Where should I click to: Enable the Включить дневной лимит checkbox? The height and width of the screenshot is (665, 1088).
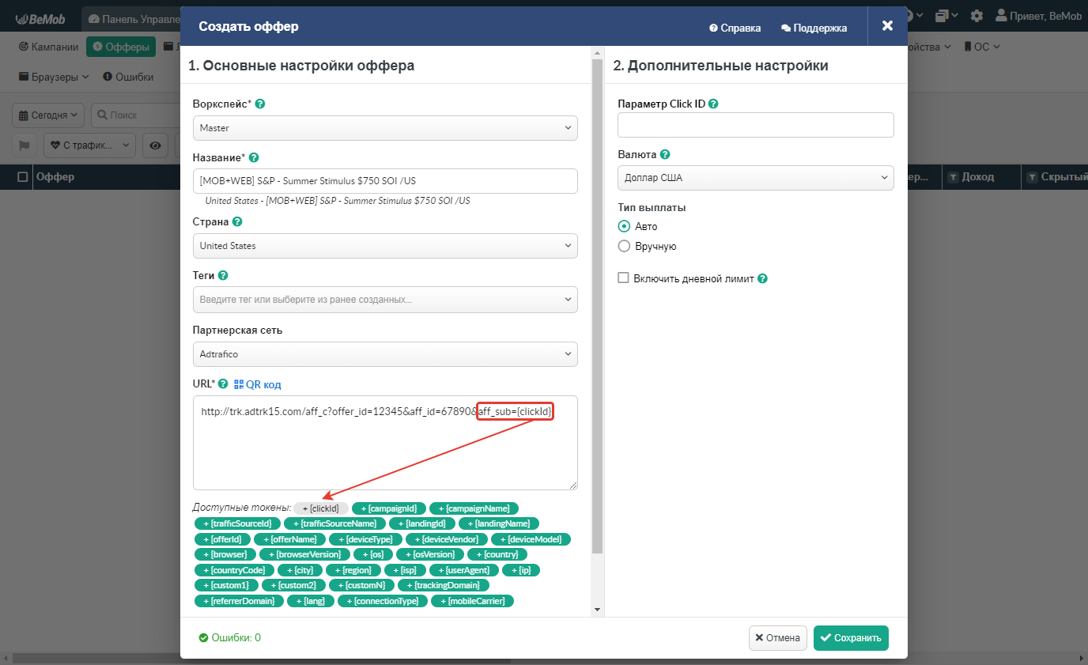[x=624, y=278]
